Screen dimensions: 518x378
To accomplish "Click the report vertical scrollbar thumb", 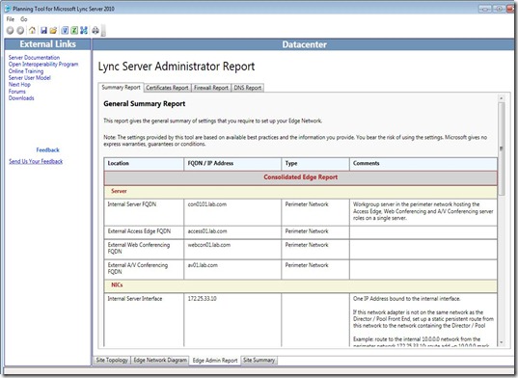I will point(502,148).
